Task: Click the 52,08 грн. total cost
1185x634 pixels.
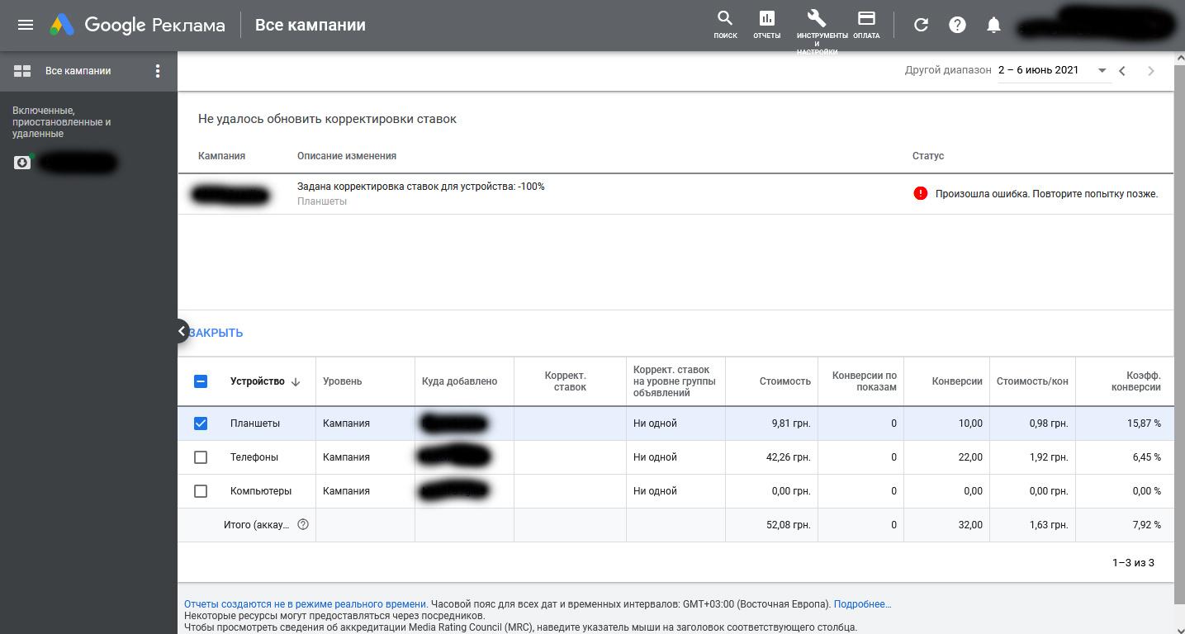Action: pos(788,525)
